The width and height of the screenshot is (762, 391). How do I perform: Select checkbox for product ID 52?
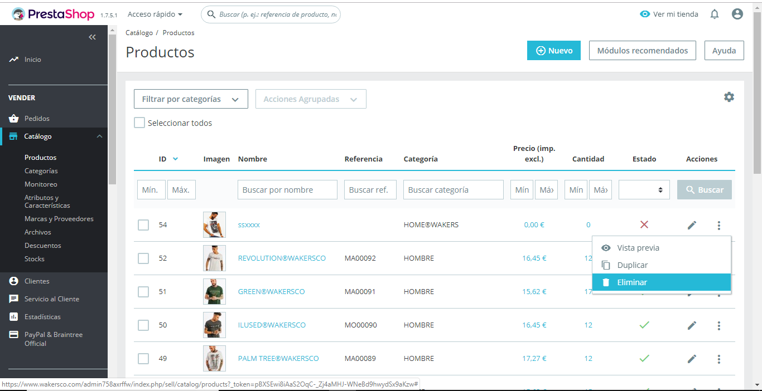pyautogui.click(x=143, y=258)
